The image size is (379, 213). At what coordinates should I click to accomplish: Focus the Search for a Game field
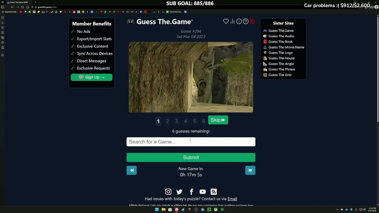pyautogui.click(x=191, y=142)
